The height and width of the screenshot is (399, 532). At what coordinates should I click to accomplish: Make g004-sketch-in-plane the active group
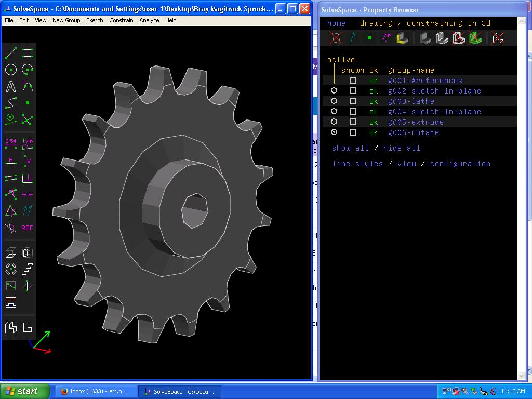point(334,112)
